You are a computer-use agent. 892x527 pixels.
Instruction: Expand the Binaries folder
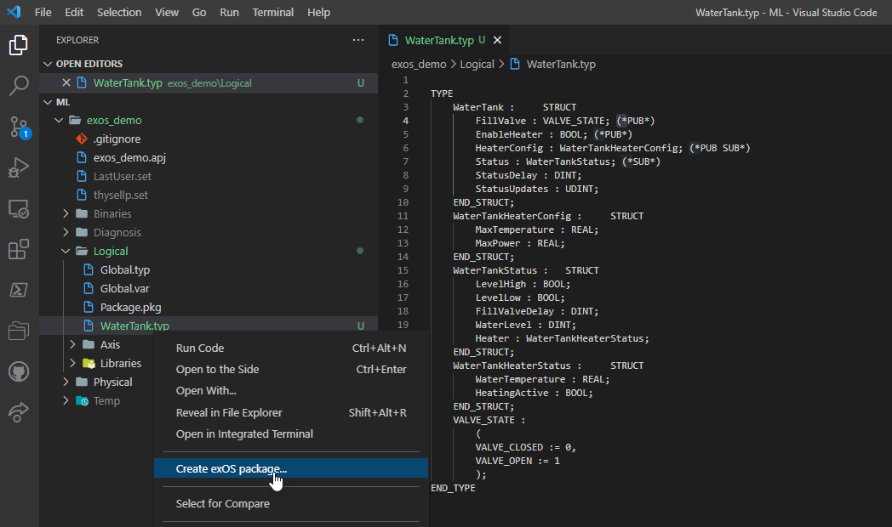tap(66, 213)
